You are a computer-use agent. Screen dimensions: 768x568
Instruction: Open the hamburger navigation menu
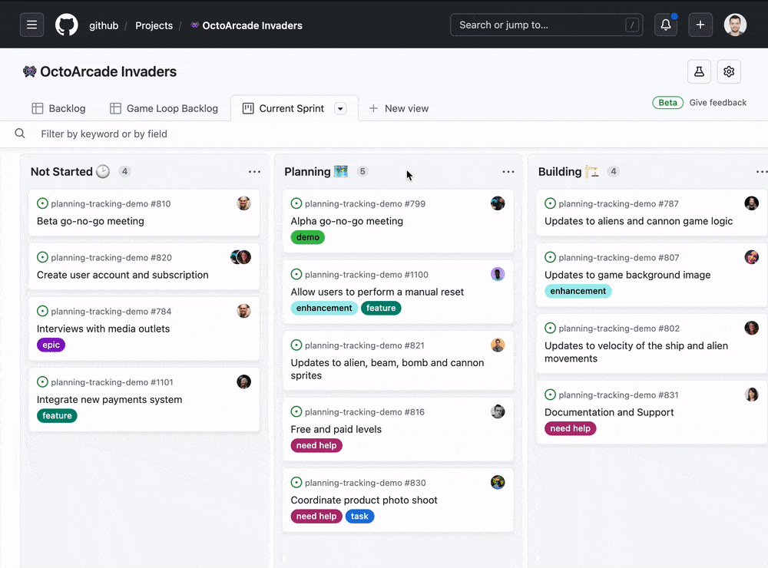tap(31, 25)
